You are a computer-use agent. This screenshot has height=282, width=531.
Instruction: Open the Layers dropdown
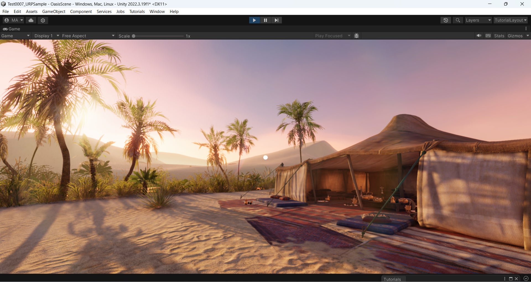[478, 20]
